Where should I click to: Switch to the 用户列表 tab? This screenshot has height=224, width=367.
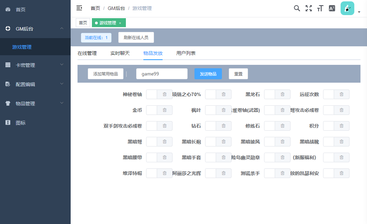[186, 53]
